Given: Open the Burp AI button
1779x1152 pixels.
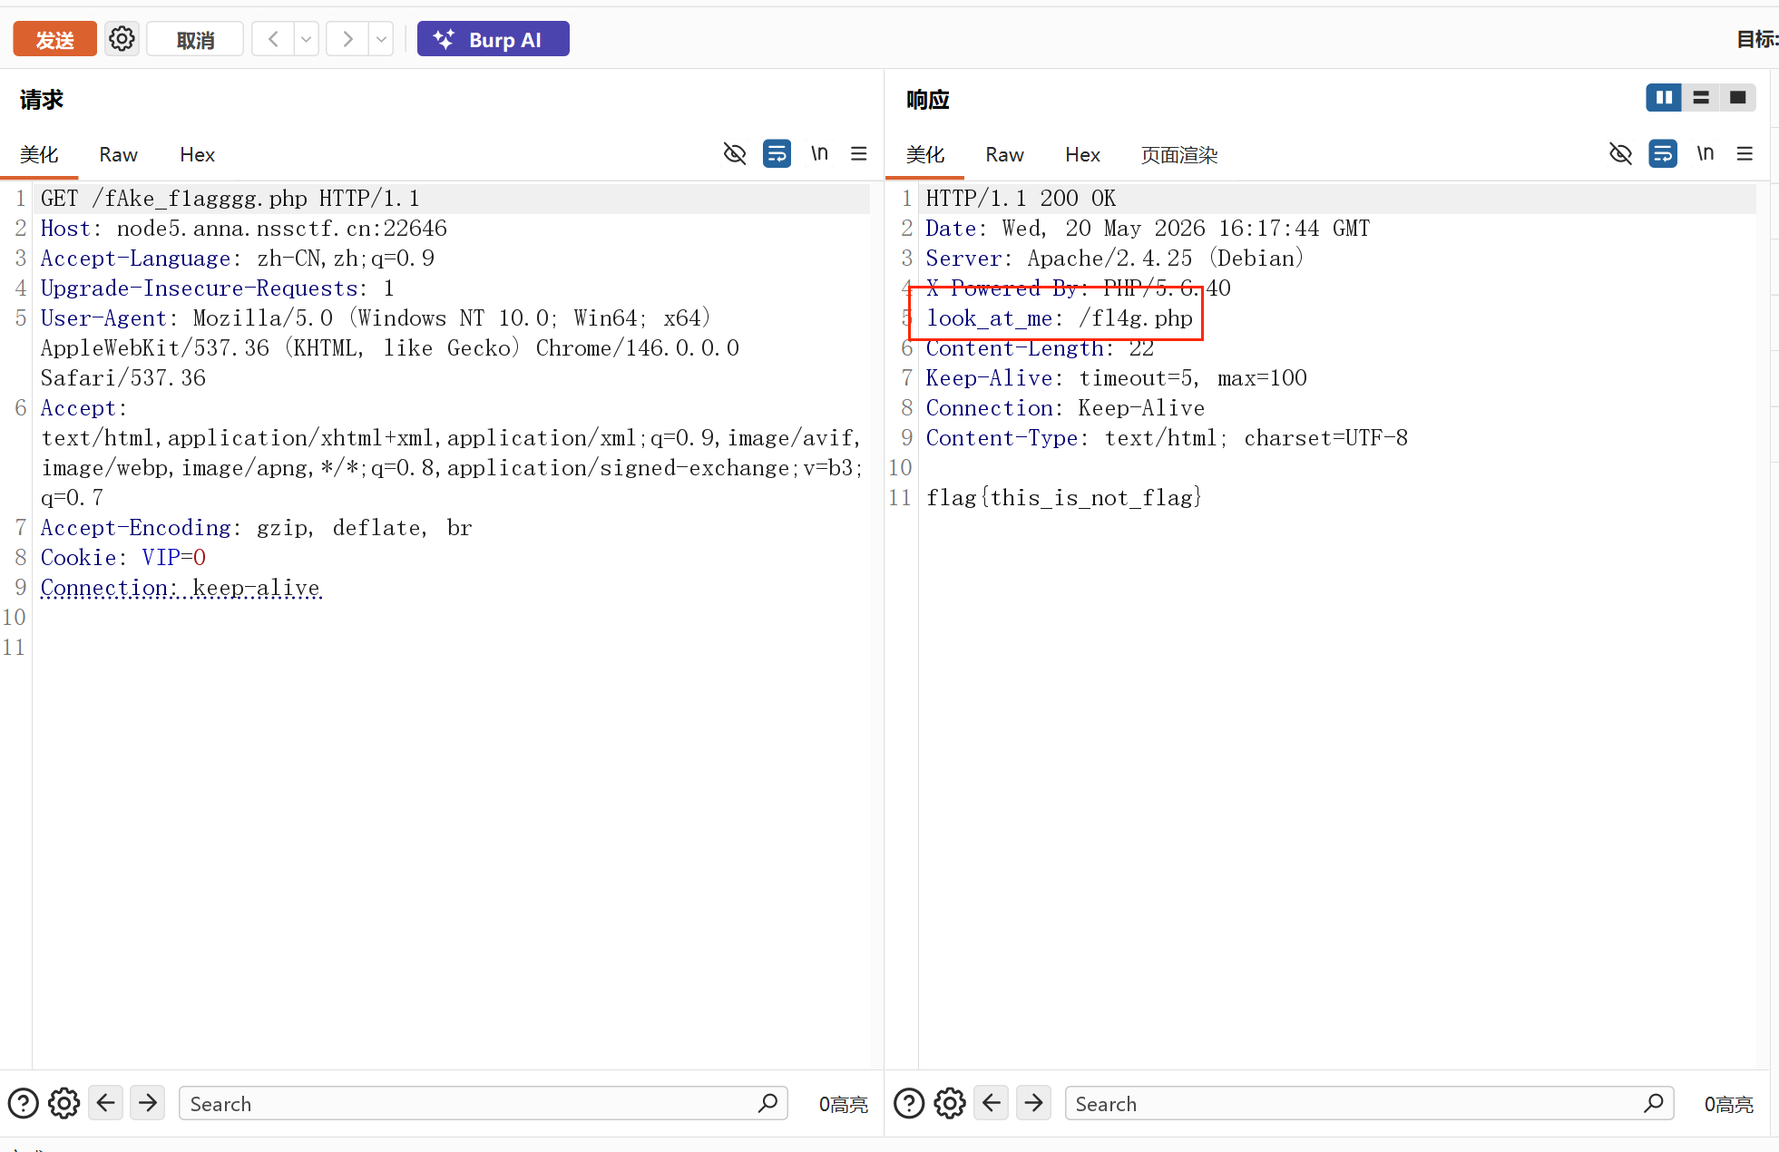Looking at the screenshot, I should pos(493,39).
